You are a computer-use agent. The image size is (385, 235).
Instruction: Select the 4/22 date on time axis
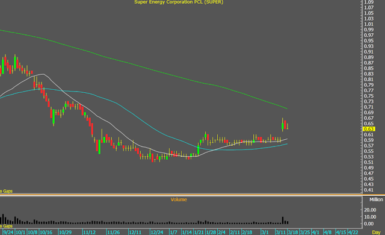(353, 233)
